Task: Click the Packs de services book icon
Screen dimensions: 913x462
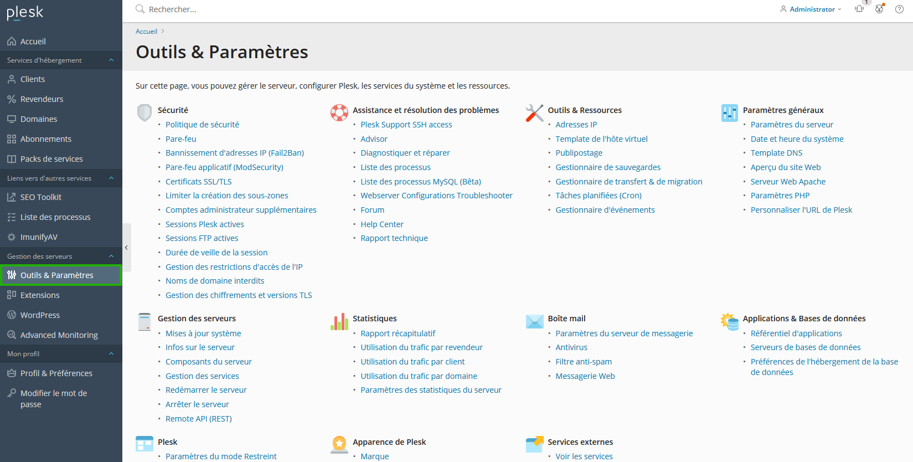Action: [12, 159]
